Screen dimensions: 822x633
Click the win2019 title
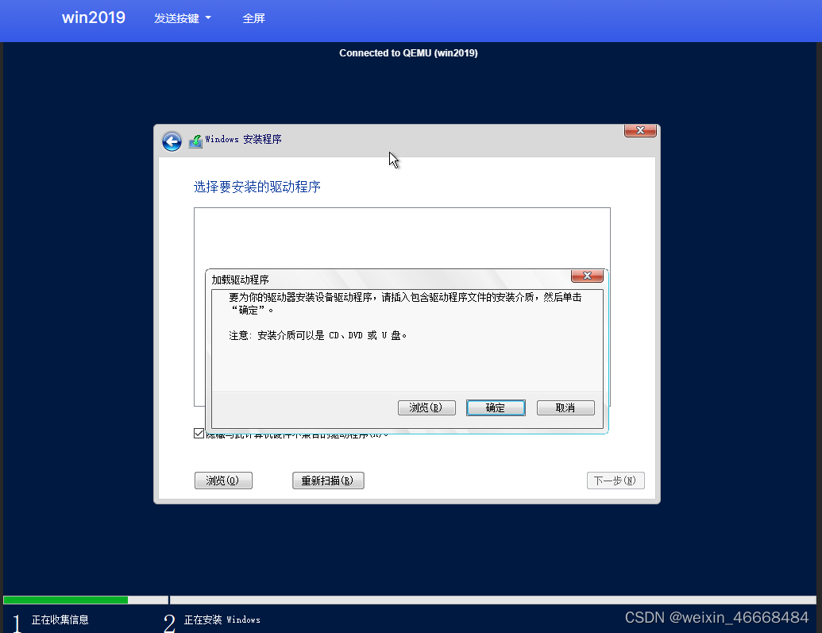tap(93, 17)
